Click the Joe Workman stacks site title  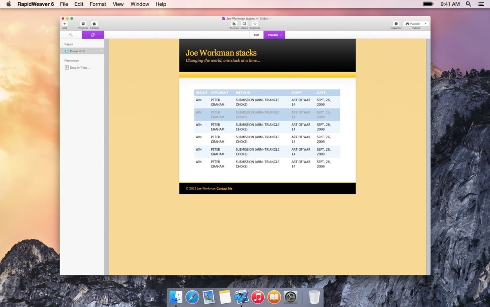coord(221,53)
